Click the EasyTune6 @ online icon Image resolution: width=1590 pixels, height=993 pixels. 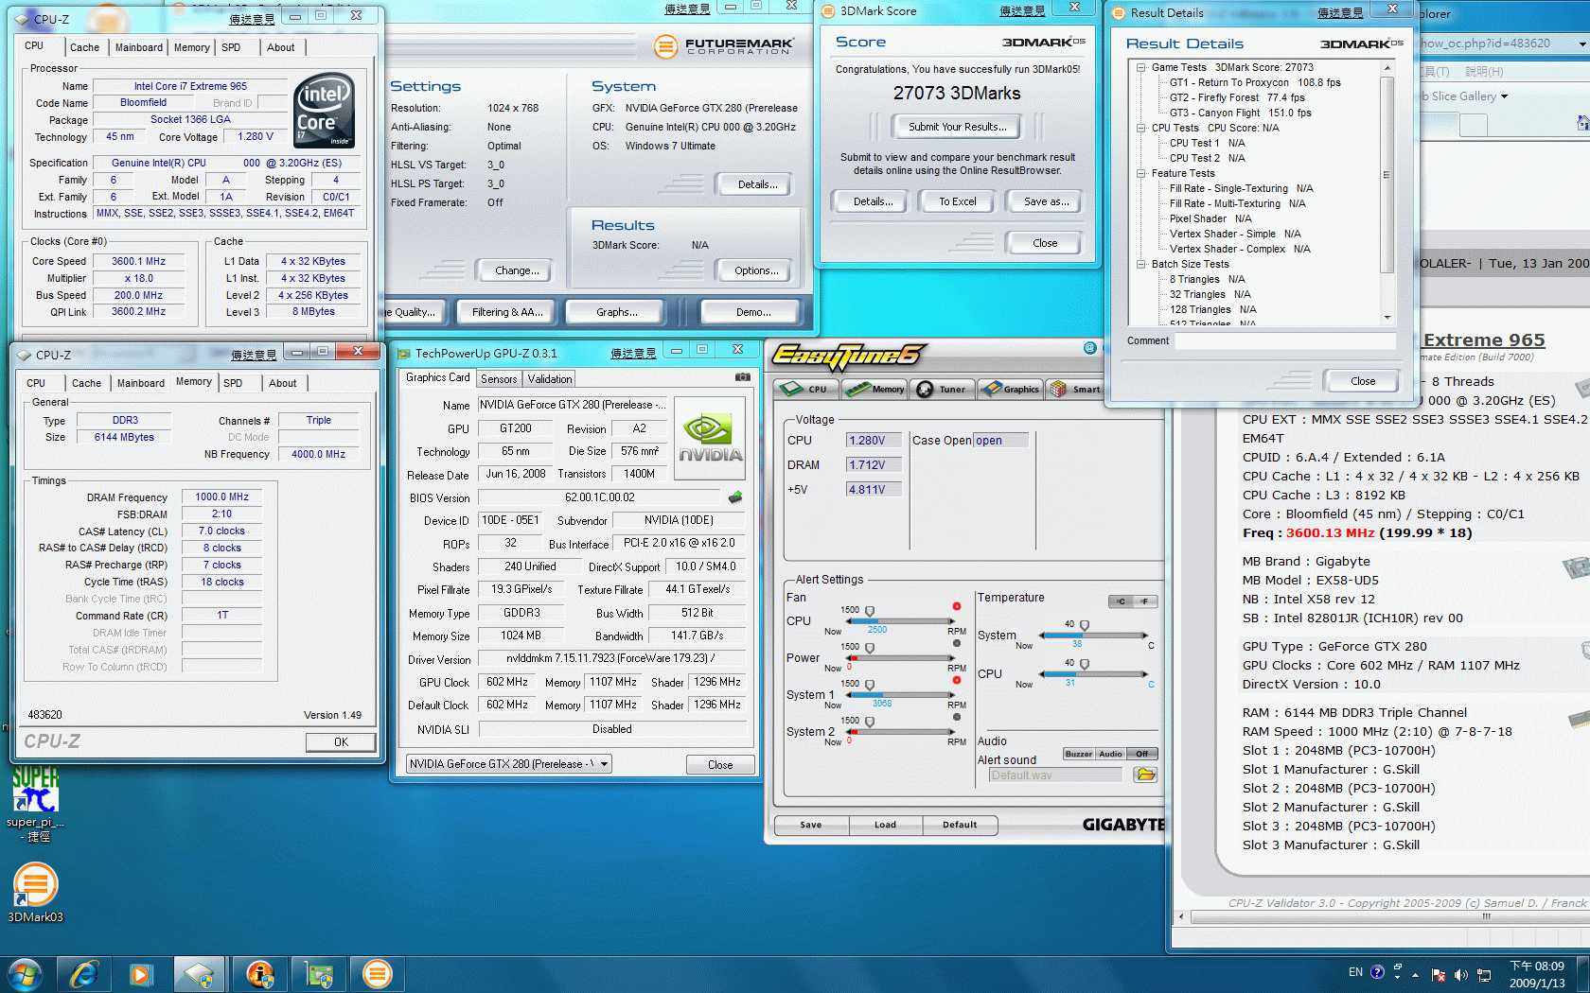pyautogui.click(x=1089, y=348)
